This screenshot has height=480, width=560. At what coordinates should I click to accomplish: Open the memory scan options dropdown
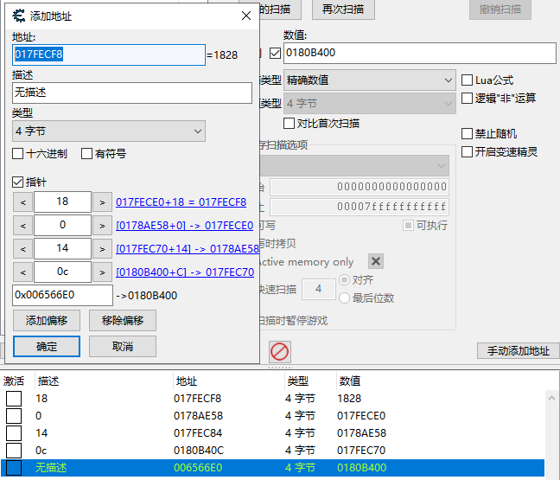point(354,165)
